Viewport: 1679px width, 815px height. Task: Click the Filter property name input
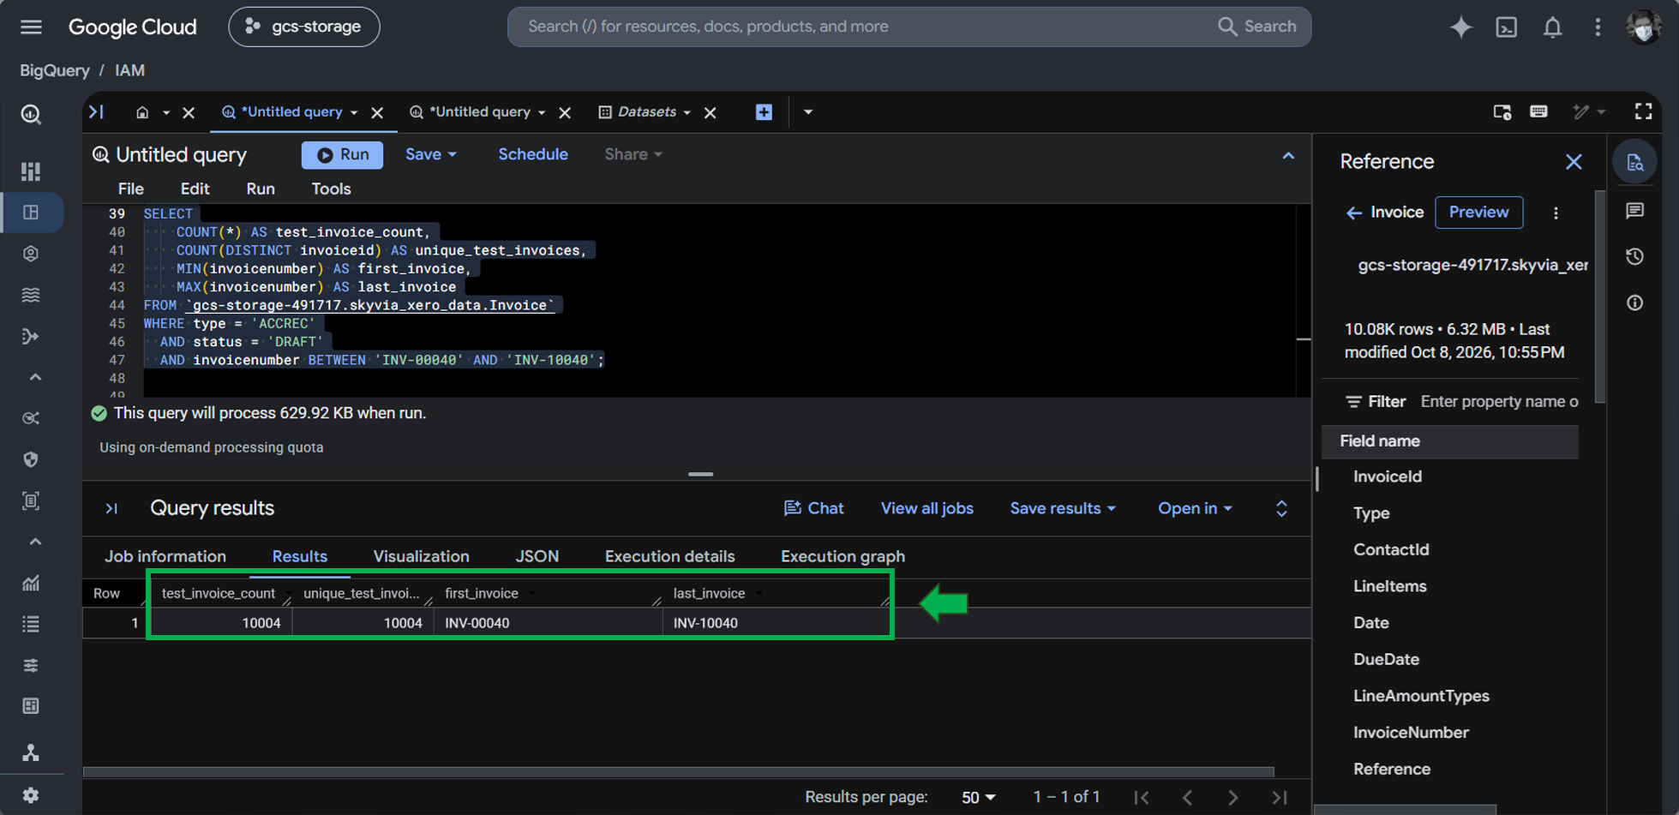pyautogui.click(x=1498, y=402)
